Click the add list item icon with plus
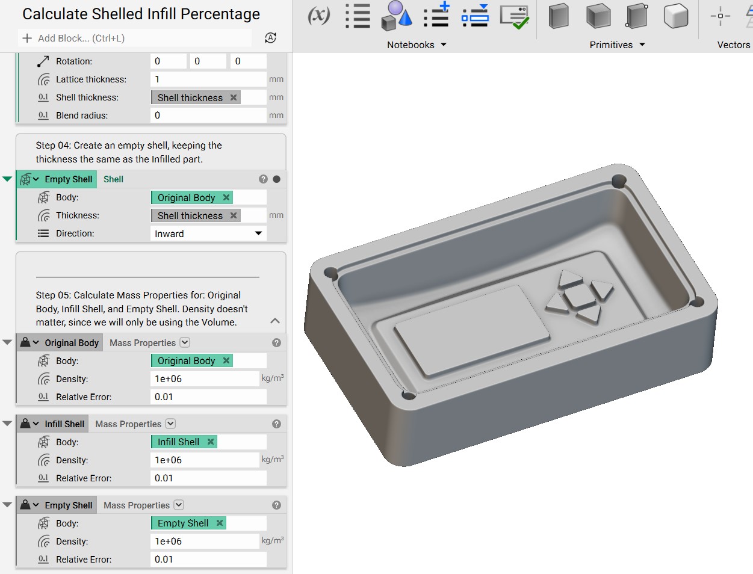This screenshot has height=574, width=753. coord(436,16)
